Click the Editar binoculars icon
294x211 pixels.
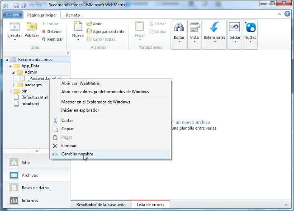[179, 27]
